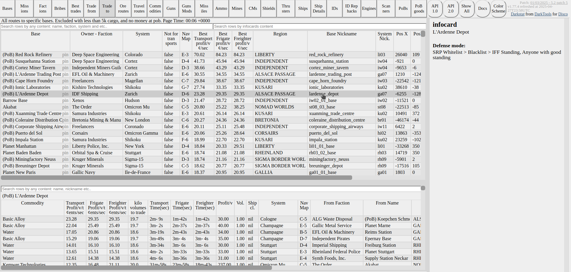Click the upper table horizontal scrollbar

click(177, 177)
